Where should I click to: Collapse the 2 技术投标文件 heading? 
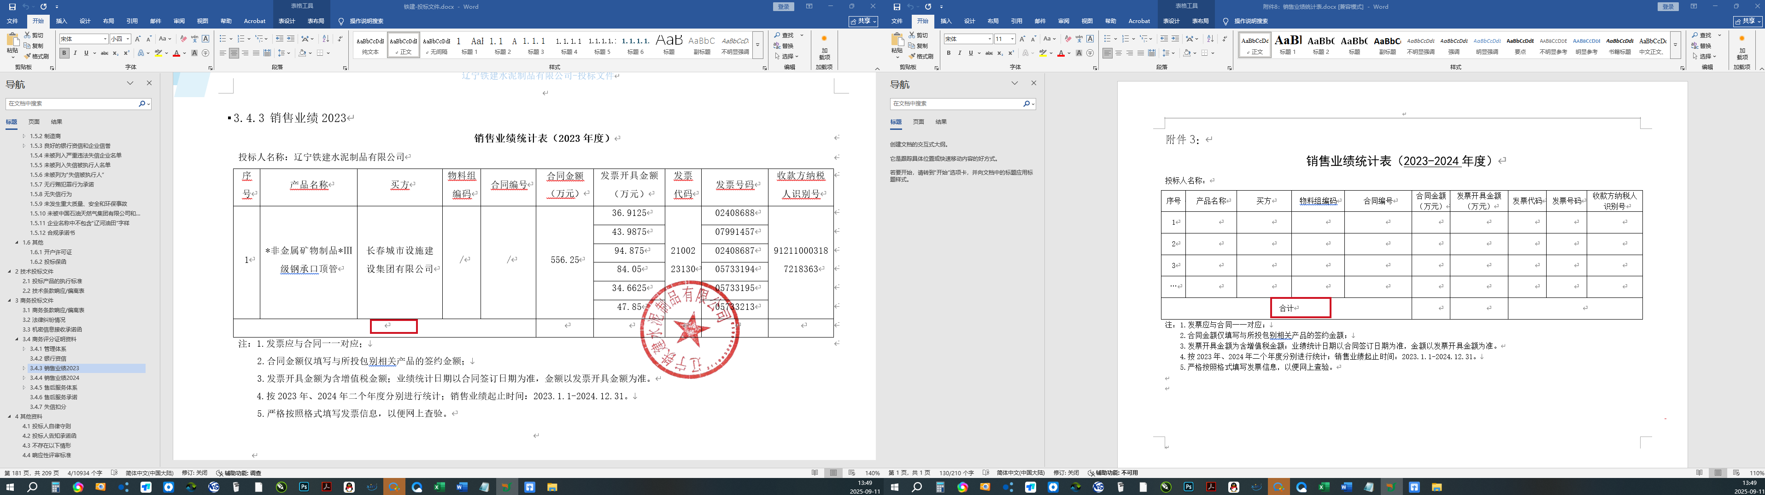pyautogui.click(x=10, y=271)
